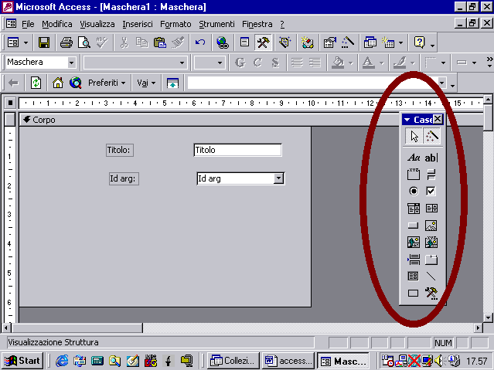Open Print Preview magnifier icon

click(84, 42)
